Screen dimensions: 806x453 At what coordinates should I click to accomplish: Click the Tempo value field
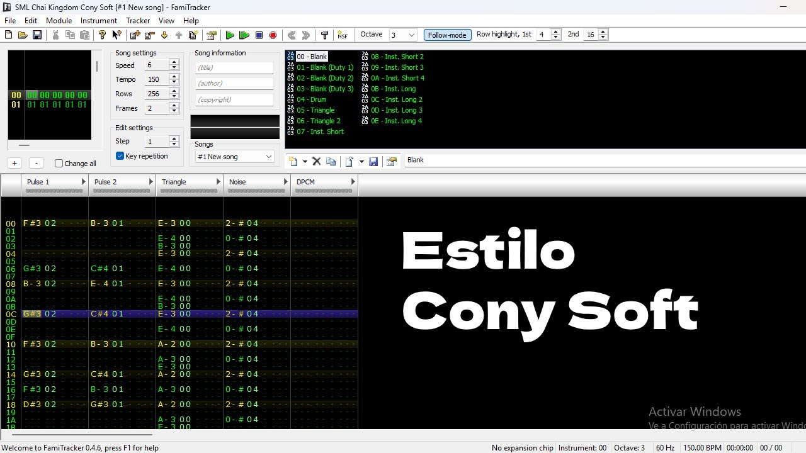click(x=157, y=79)
